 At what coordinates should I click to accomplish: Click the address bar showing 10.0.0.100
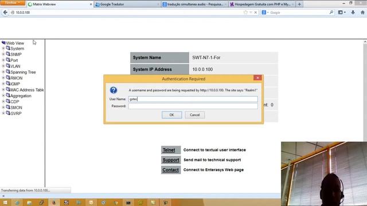[x=126, y=13]
